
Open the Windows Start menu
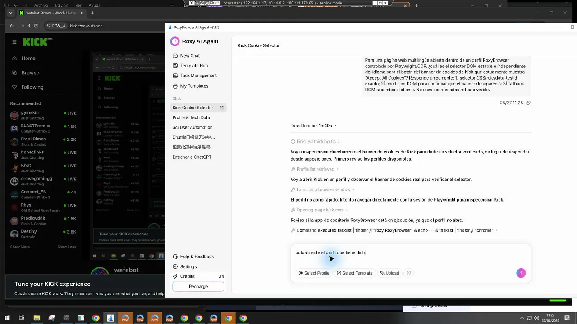[7, 318]
